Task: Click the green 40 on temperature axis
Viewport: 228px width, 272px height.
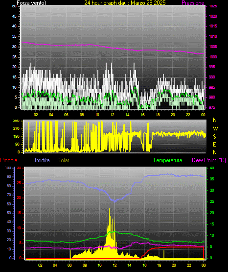Action: pos(212,168)
